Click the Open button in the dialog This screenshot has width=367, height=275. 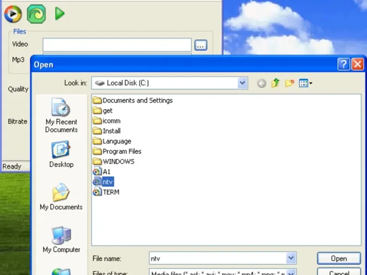coord(339,258)
